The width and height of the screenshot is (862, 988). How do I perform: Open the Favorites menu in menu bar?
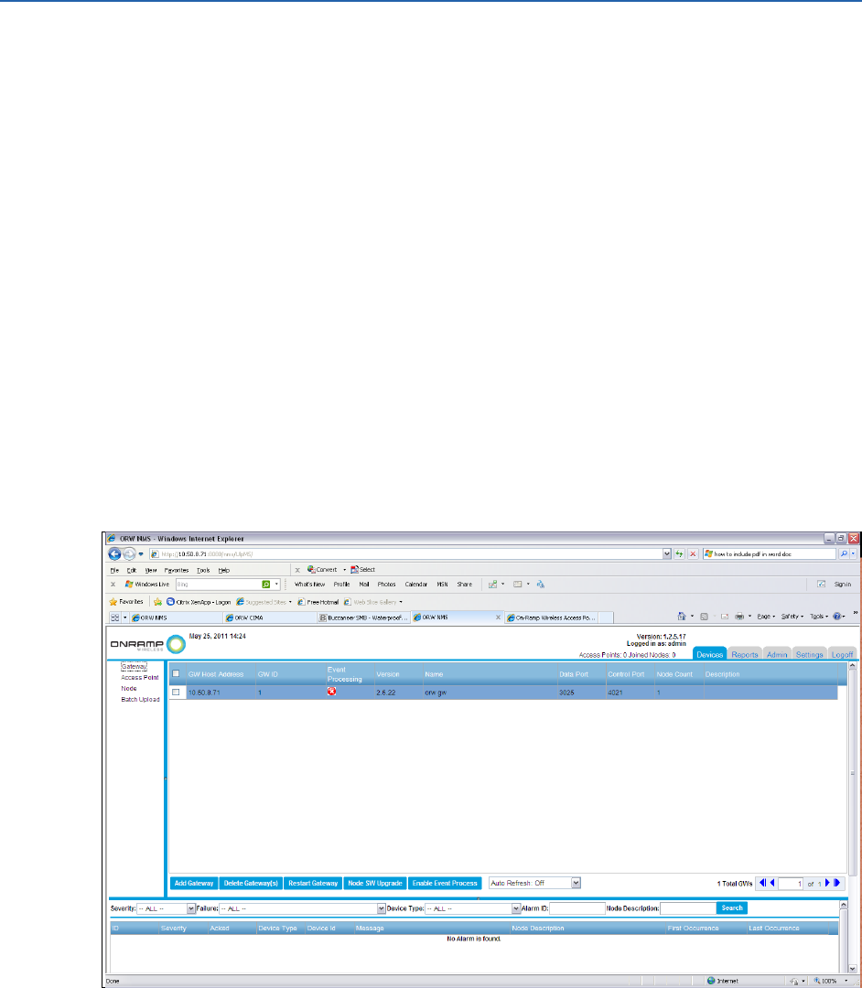(177, 570)
